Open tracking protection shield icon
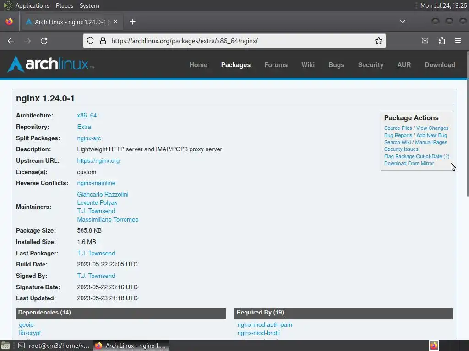Screen dimensions: 469x351 click(x=90, y=41)
